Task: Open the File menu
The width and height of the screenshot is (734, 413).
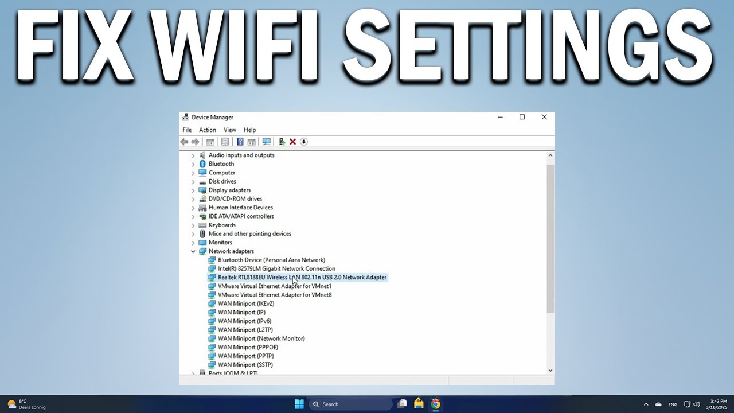Action: point(187,130)
